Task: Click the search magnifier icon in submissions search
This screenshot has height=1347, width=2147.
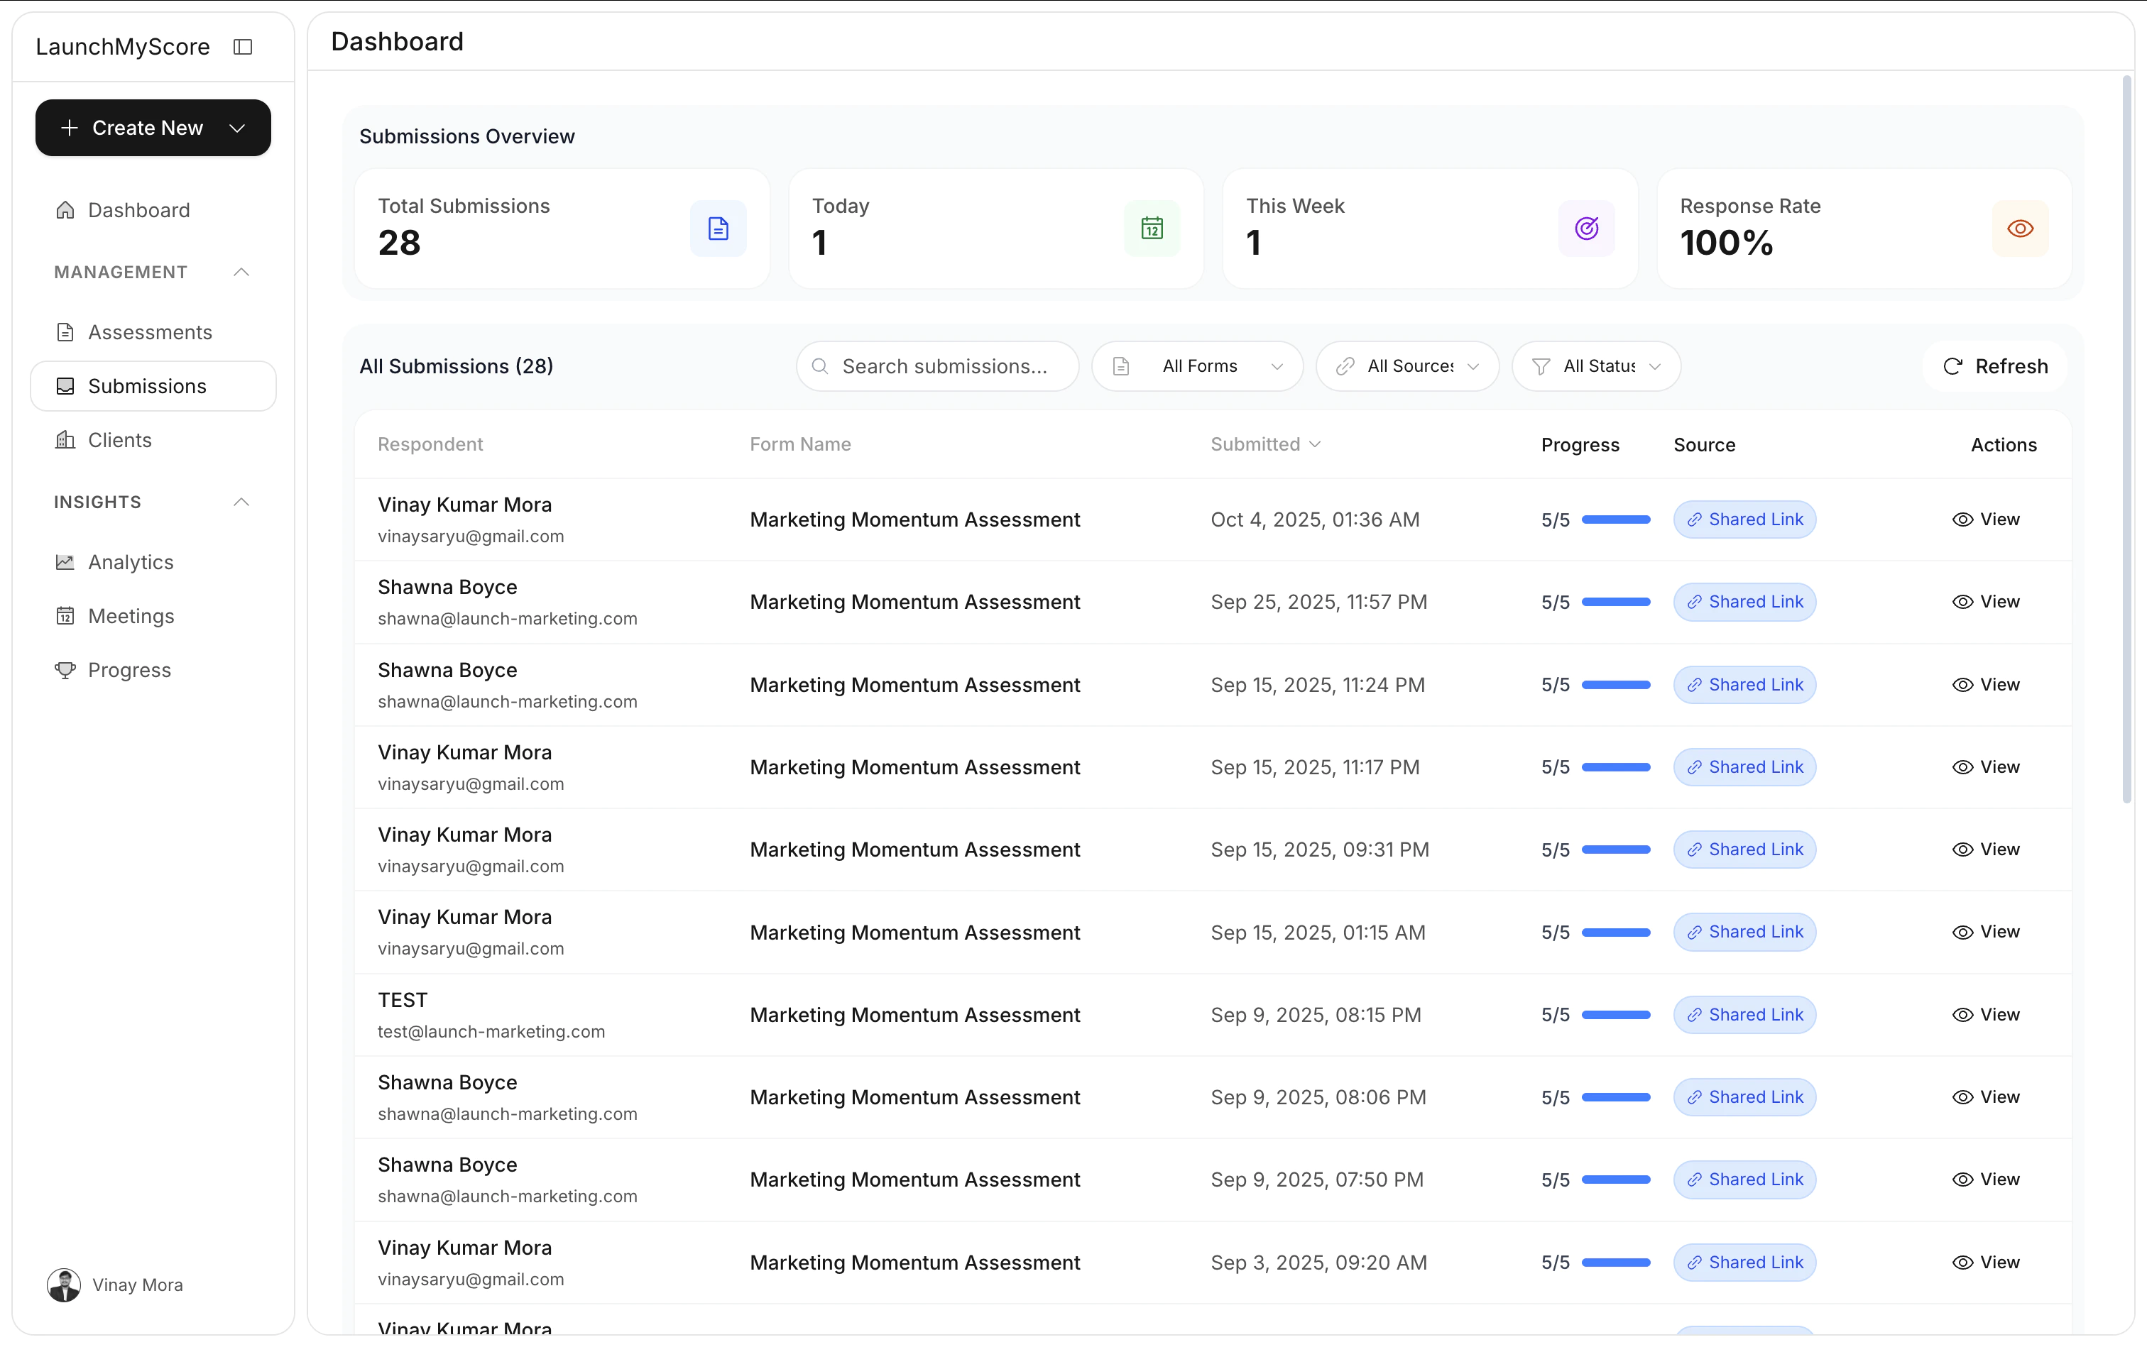Action: (820, 366)
